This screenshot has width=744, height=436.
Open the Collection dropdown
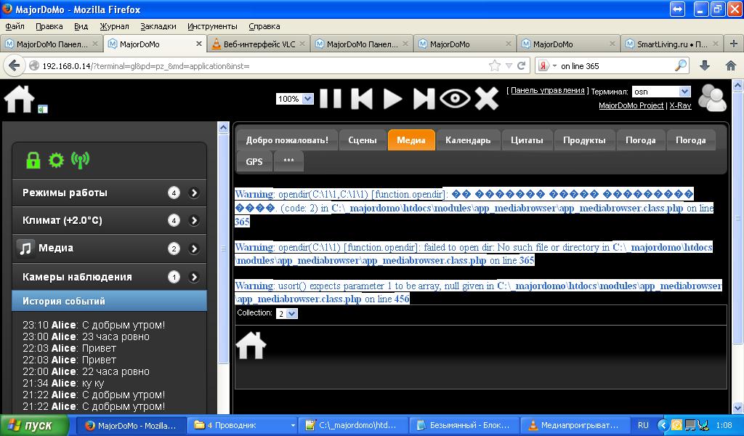pyautogui.click(x=286, y=314)
